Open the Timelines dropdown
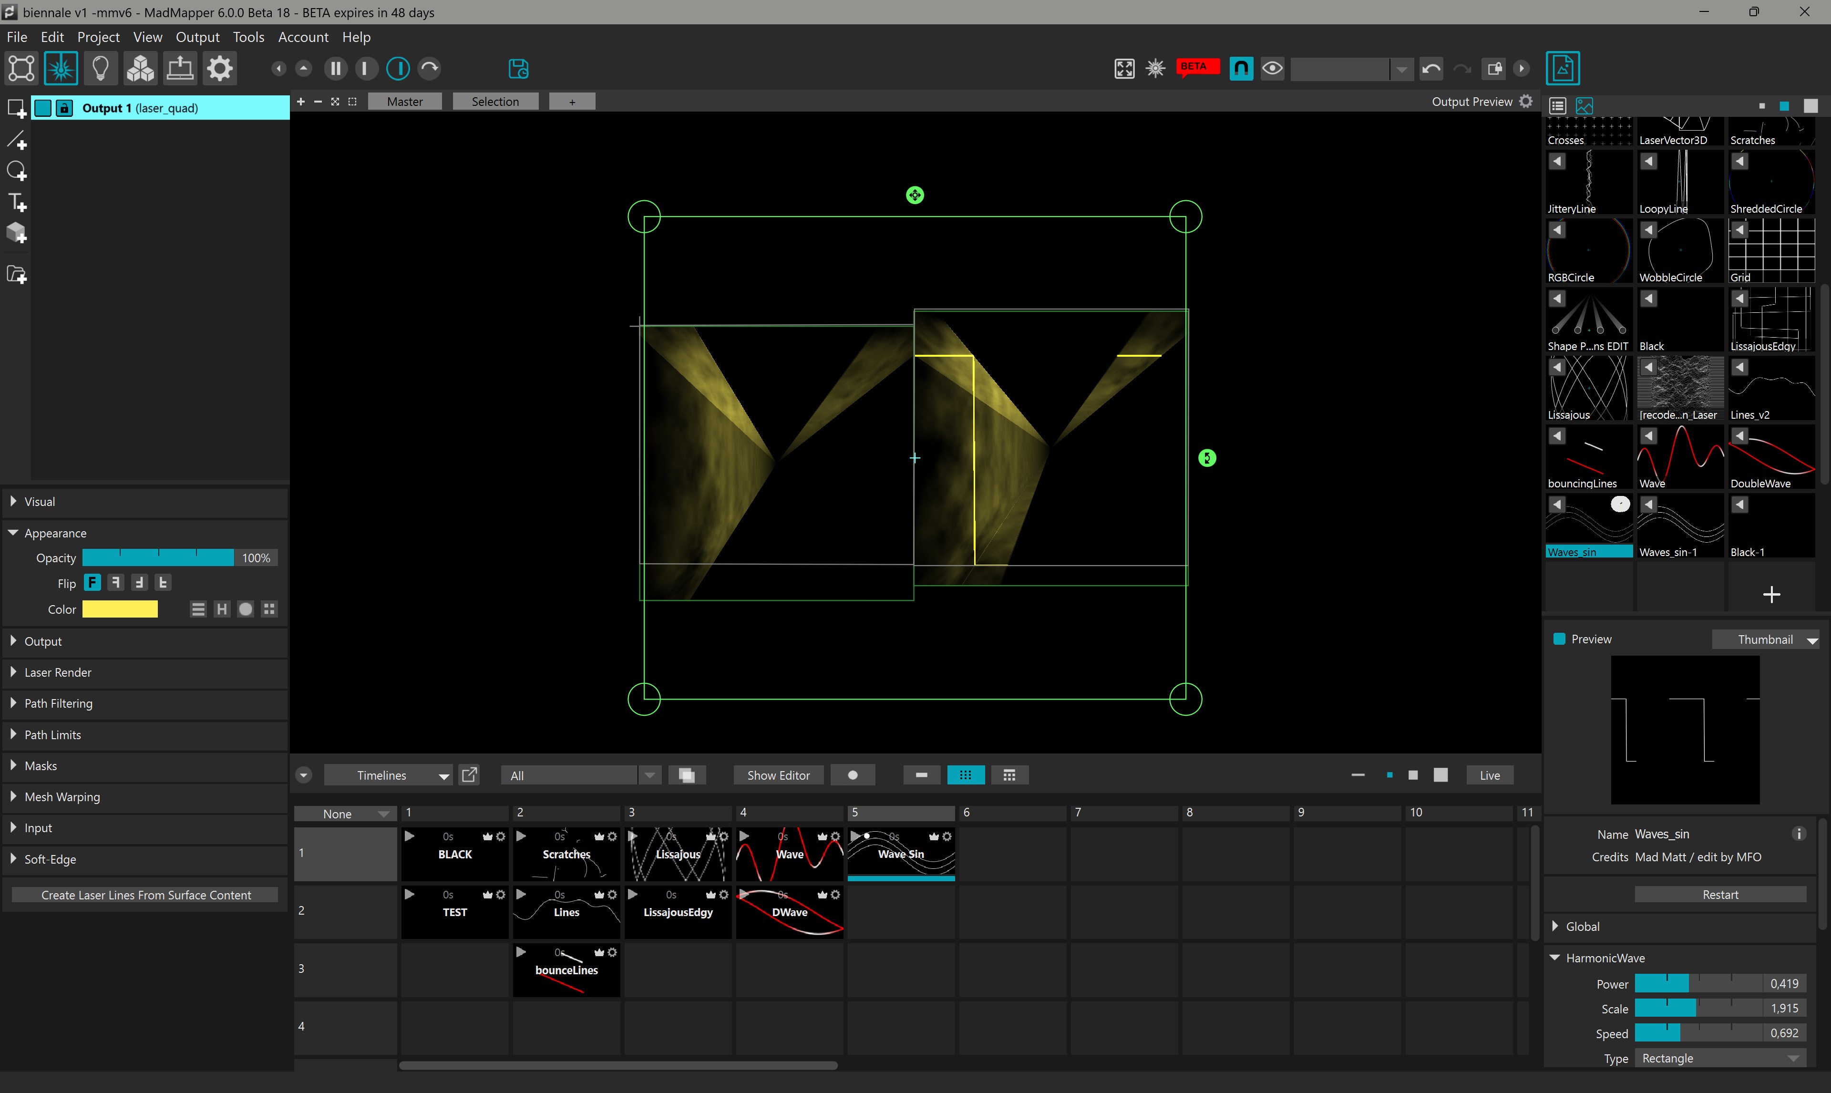This screenshot has width=1831, height=1093. click(388, 775)
